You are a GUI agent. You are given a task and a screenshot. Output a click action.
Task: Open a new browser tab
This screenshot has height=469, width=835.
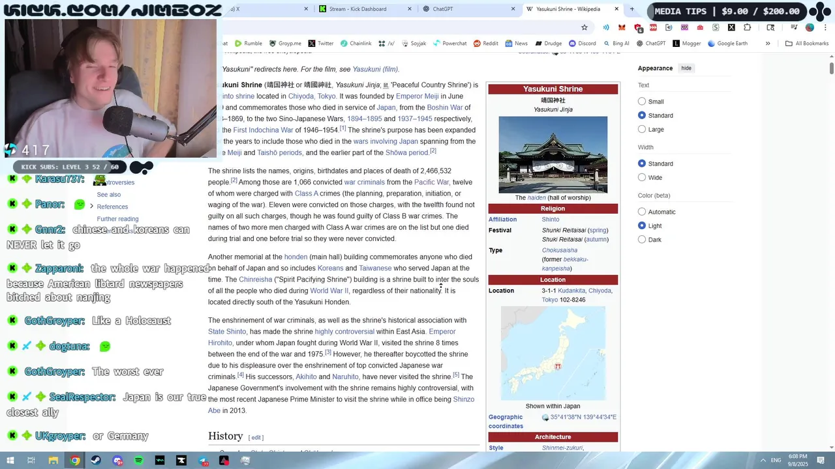coord(631,9)
